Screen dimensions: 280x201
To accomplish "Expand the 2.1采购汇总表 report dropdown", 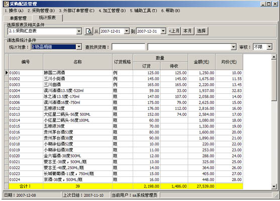I will [x=79, y=31].
